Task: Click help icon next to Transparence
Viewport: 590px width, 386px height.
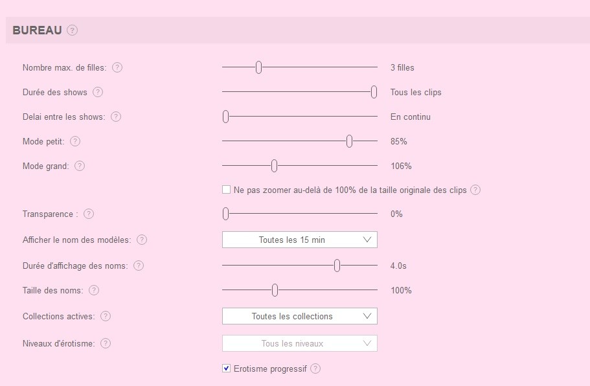Action: coord(89,214)
